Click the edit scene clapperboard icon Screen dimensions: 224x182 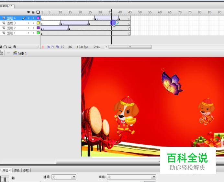pos(15,53)
